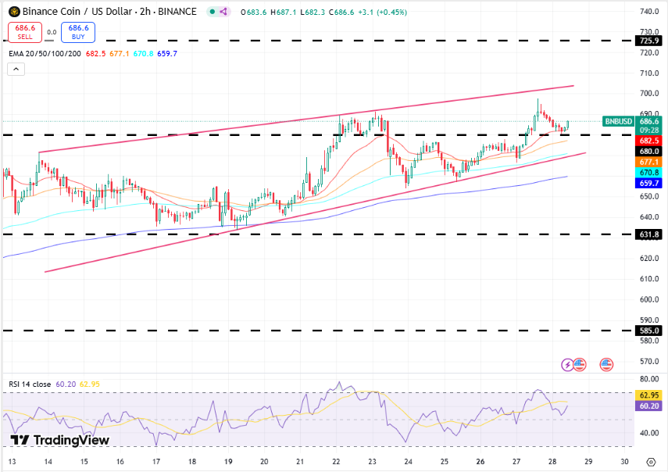Click the change value +3.1 (+0.45%) in the header
The image size is (668, 472).
[382, 13]
